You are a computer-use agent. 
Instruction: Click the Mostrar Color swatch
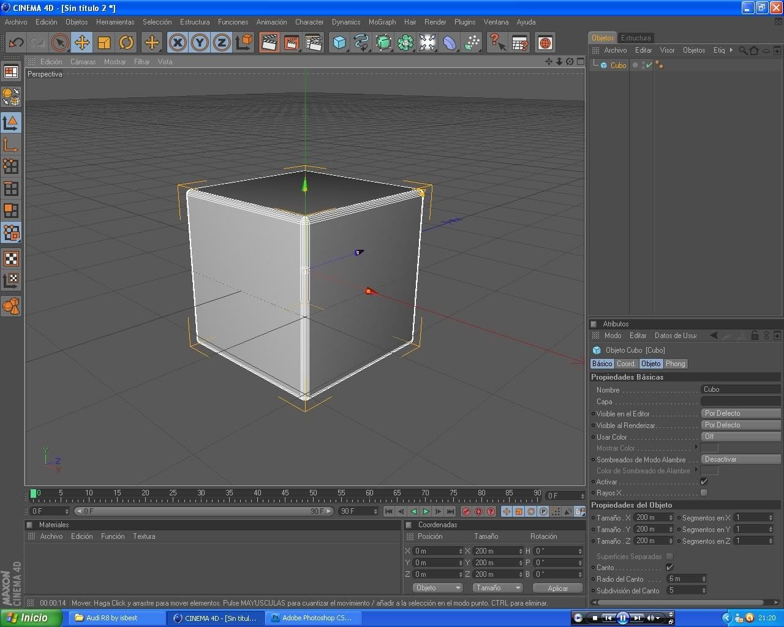[709, 448]
